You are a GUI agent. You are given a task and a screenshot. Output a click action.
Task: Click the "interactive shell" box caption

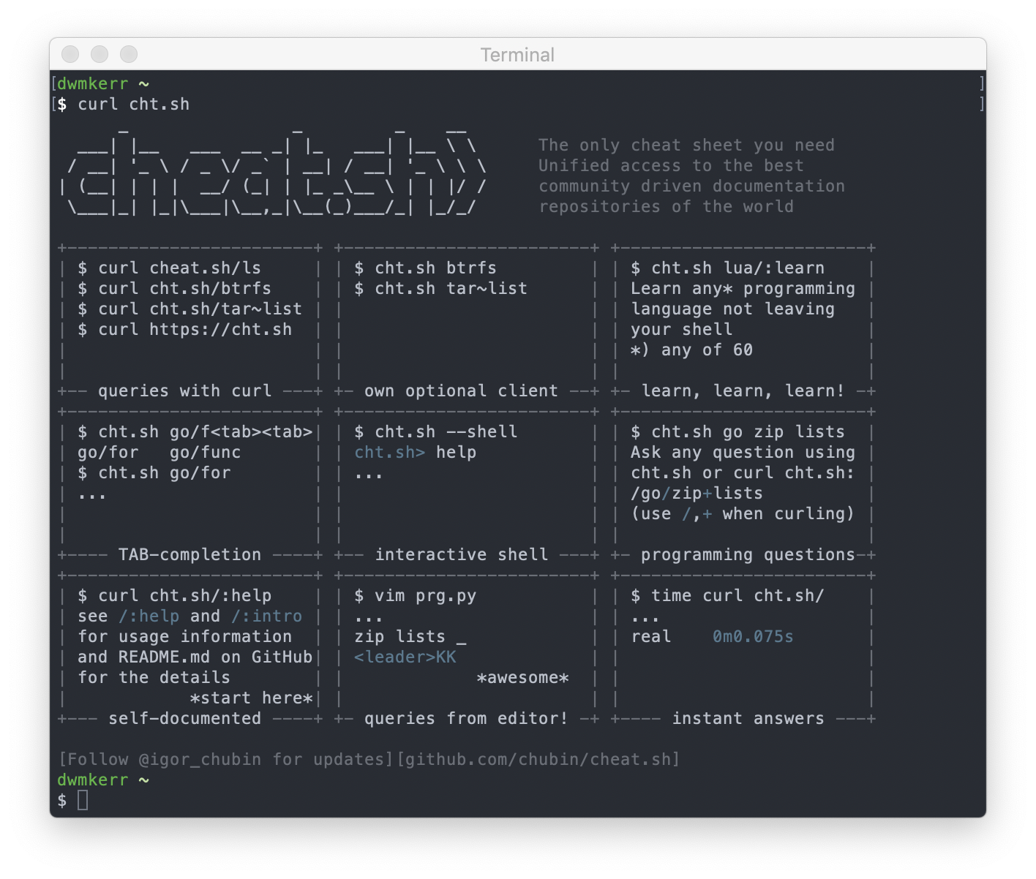(462, 554)
